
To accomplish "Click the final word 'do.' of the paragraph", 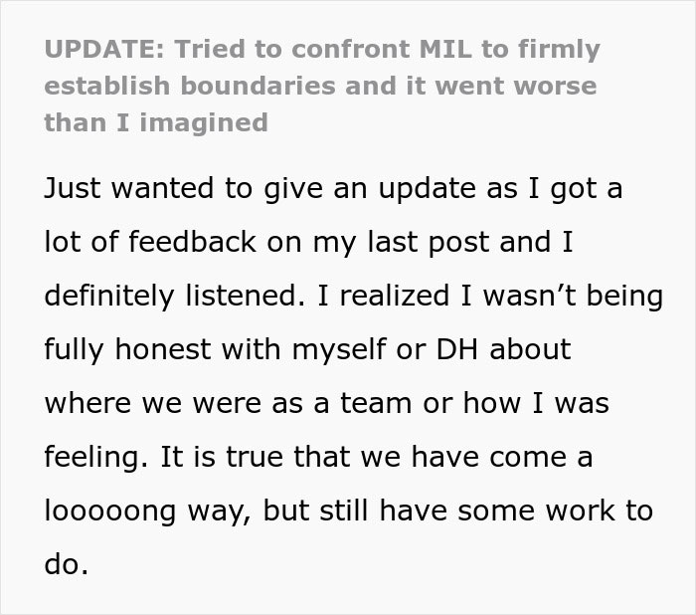I will click(67, 565).
